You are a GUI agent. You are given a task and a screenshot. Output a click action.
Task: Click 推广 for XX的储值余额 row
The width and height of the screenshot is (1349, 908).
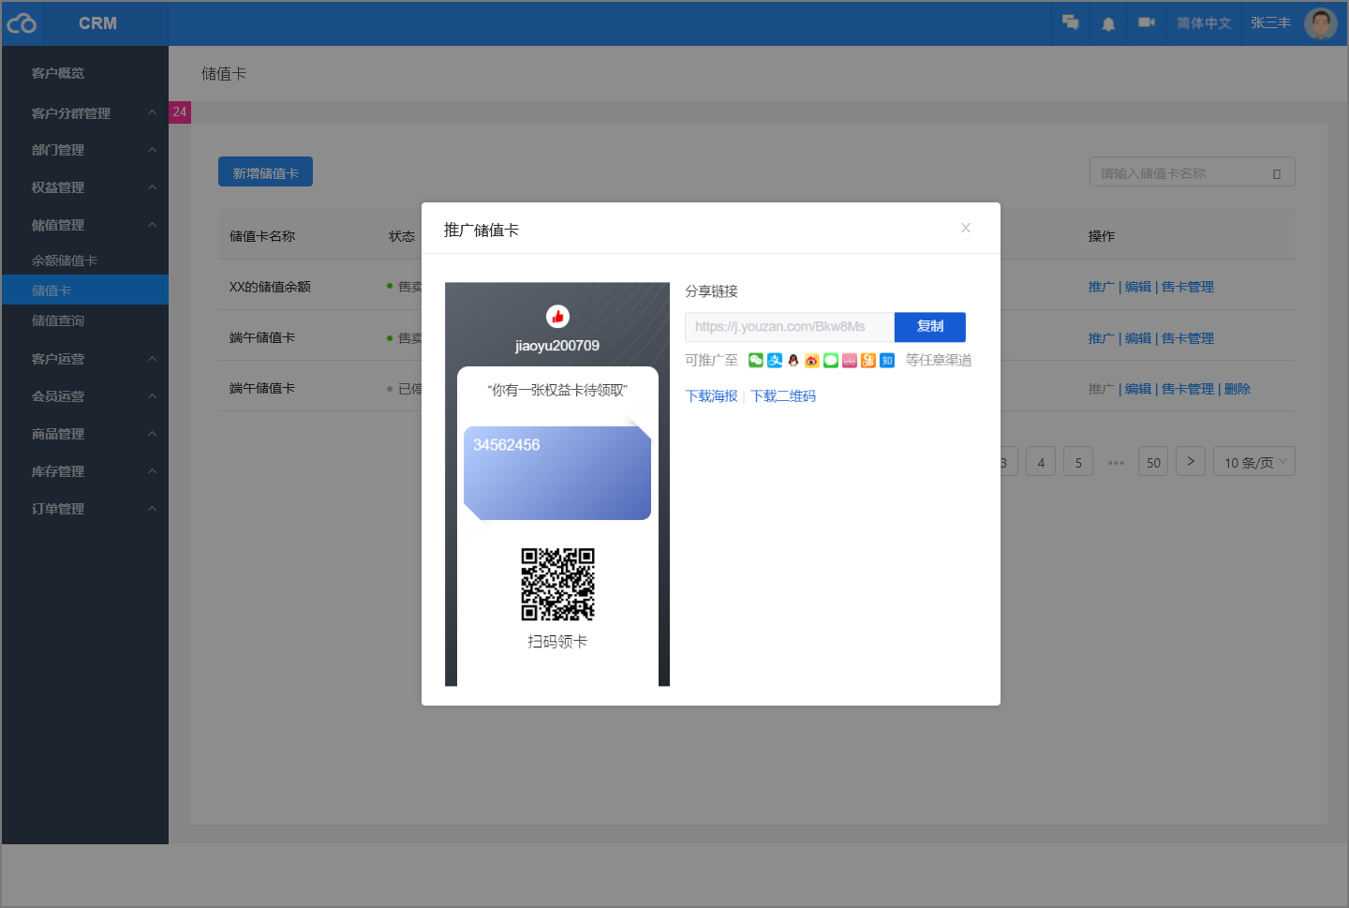pos(1101,287)
